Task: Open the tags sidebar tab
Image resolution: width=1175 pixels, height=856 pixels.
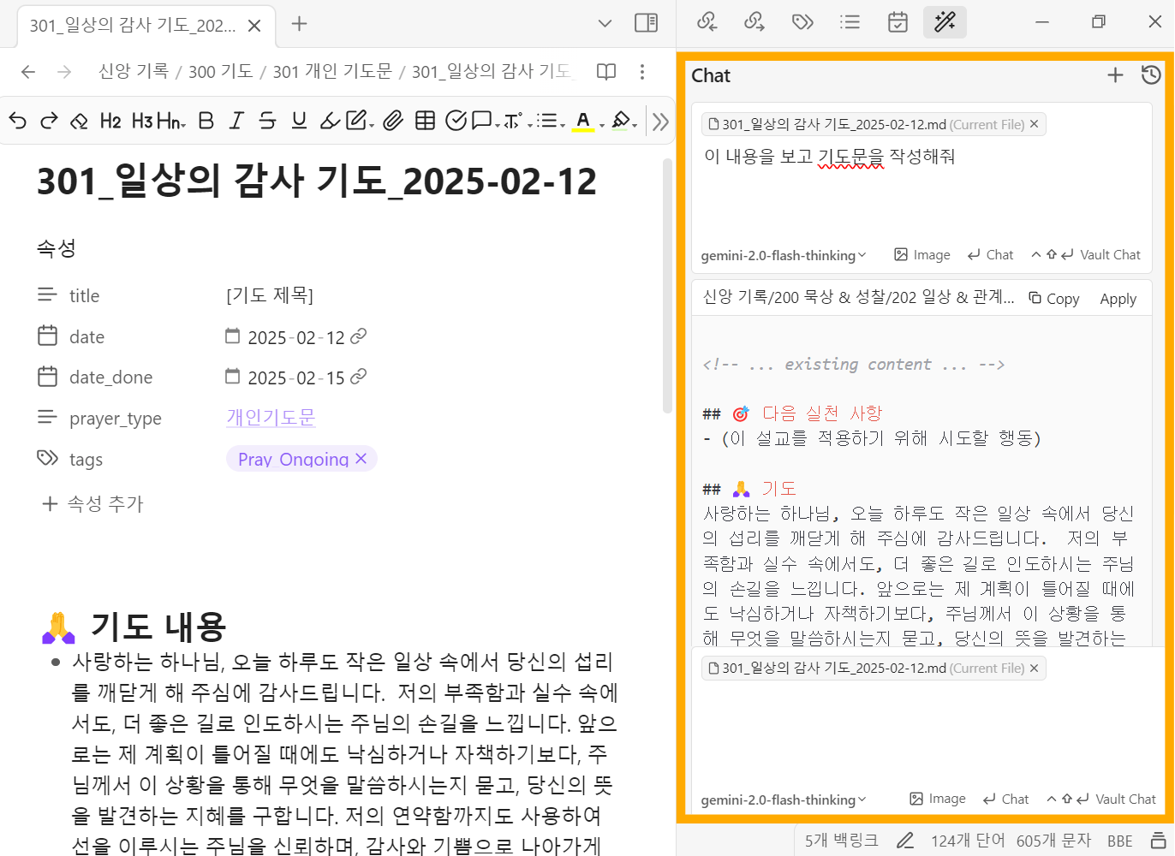Action: 802,22
